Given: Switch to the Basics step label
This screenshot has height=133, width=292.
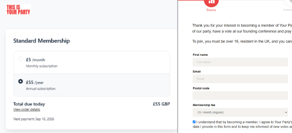Looking at the screenshot, I should pos(211,10).
